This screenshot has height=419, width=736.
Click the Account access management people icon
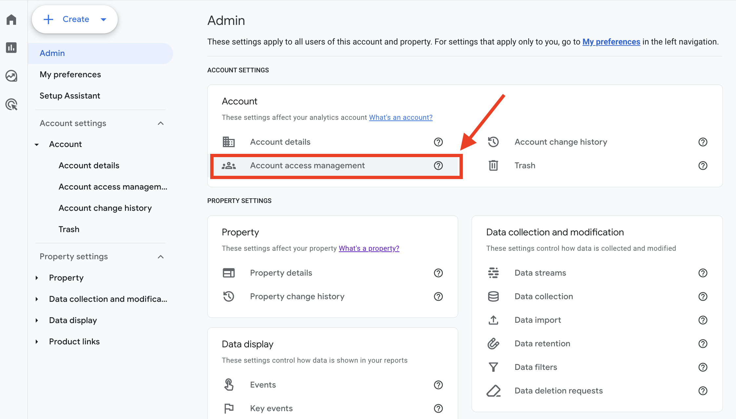(229, 166)
